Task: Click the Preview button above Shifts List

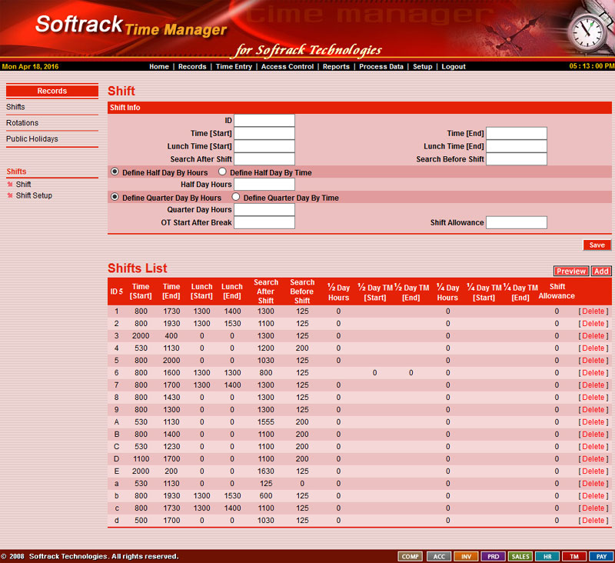Action: (570, 272)
